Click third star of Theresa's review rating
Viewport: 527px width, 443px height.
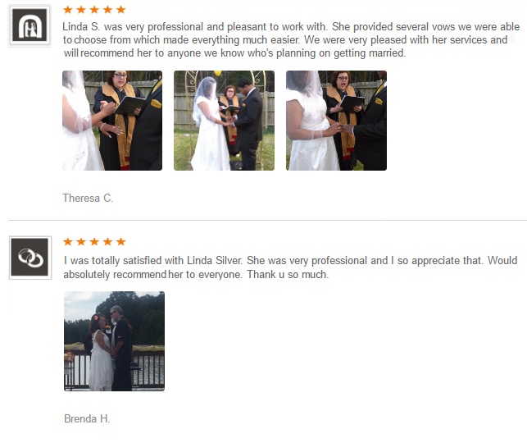pos(94,9)
